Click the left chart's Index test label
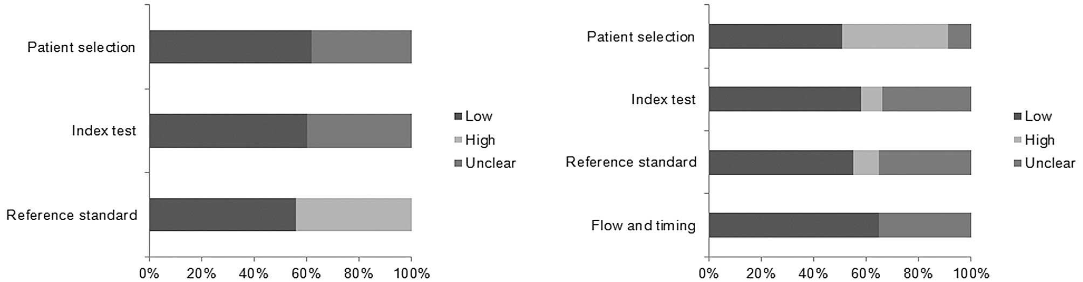1083x282 pixels. [104, 131]
